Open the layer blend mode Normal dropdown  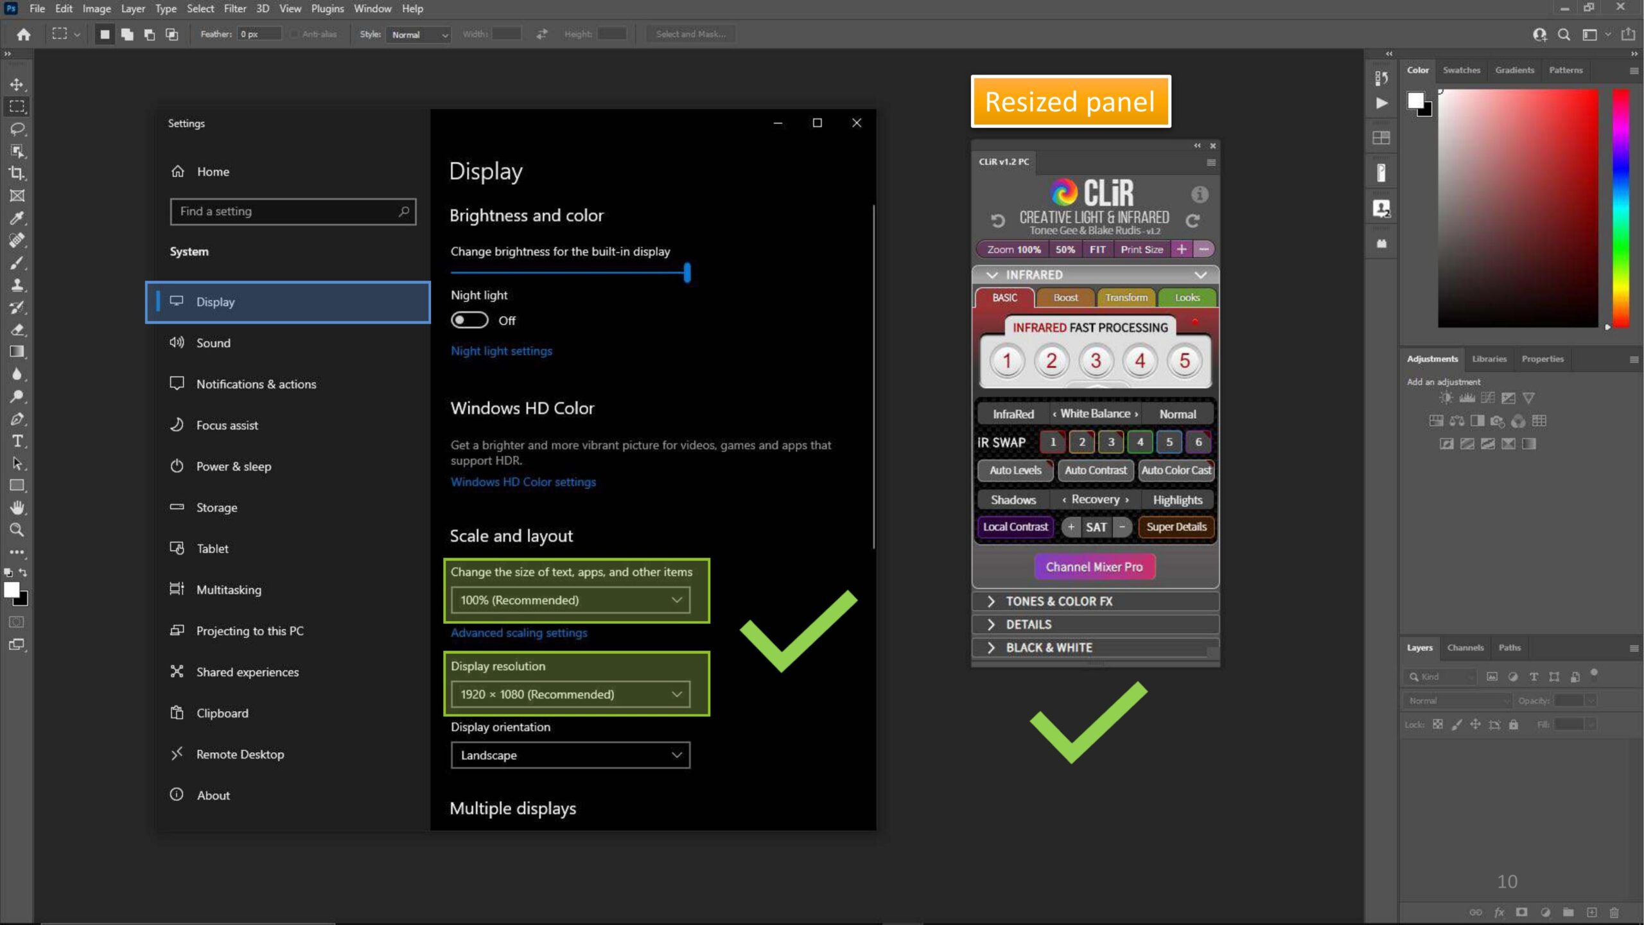click(1457, 701)
